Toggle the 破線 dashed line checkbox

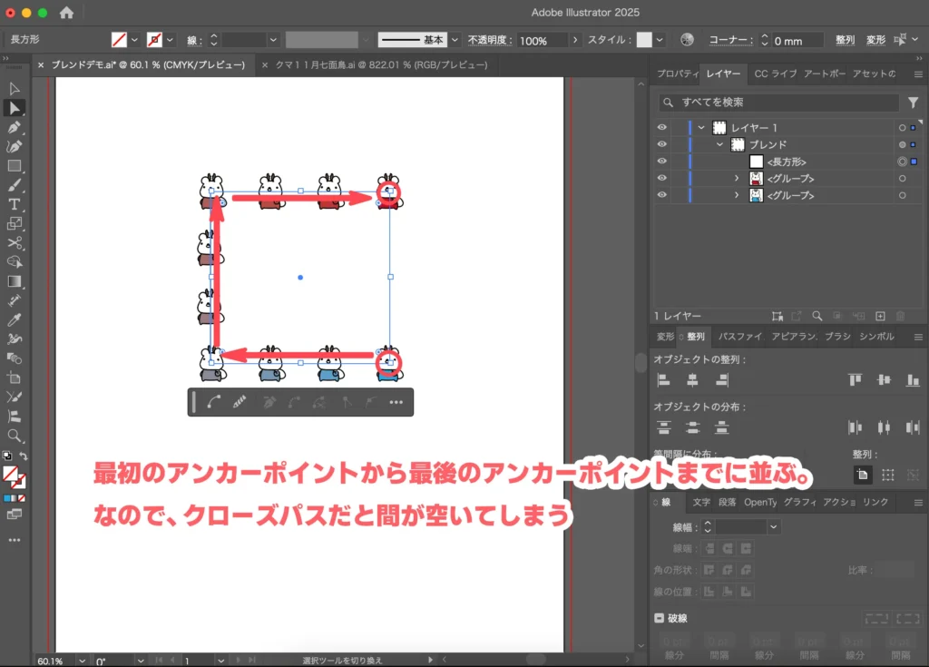(x=660, y=618)
